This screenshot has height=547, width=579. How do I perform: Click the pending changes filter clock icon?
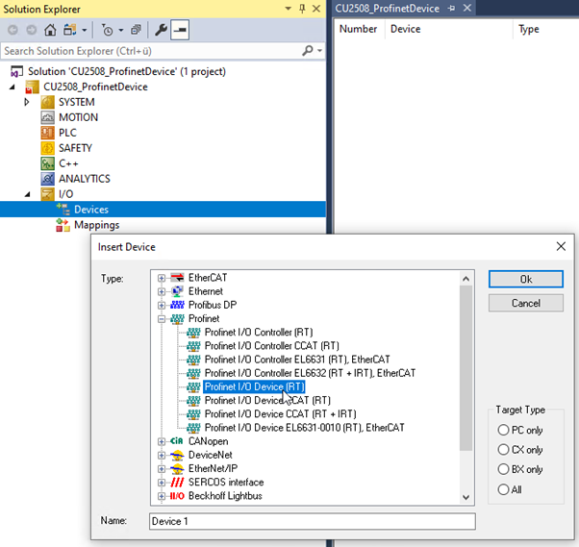(x=107, y=30)
